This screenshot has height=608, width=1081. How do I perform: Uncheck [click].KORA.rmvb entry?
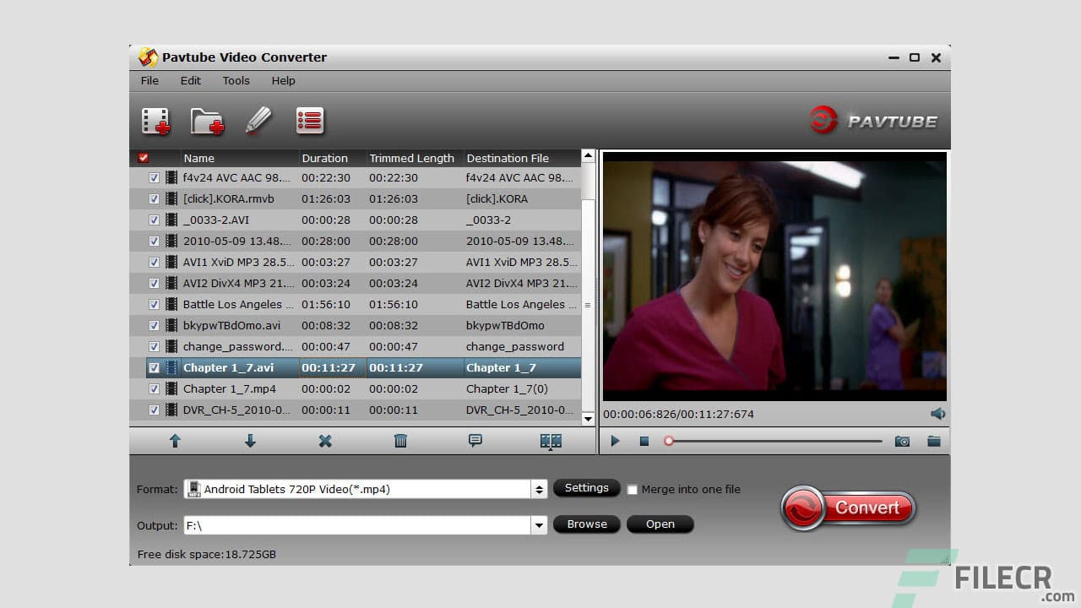tap(154, 198)
